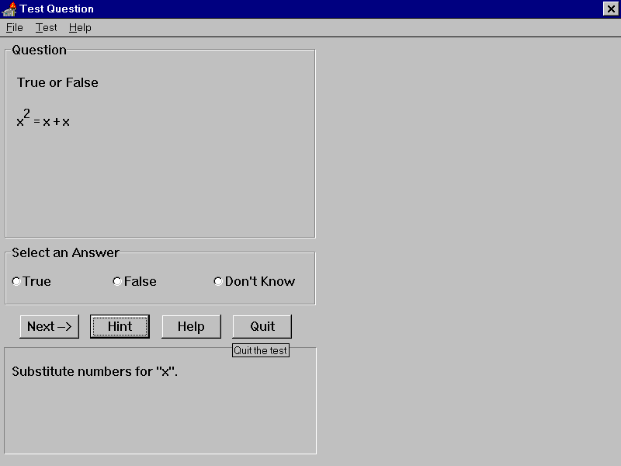The height and width of the screenshot is (466, 621).
Task: Open the Help menu in menu bar
Action: tap(80, 27)
